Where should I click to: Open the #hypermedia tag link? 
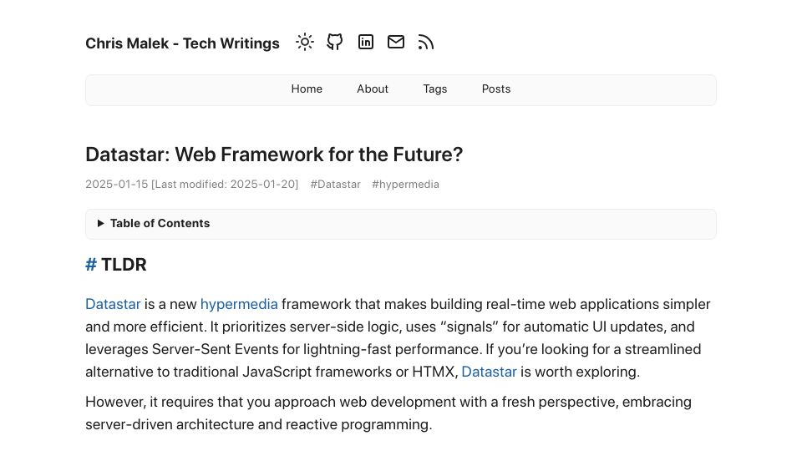[405, 184]
